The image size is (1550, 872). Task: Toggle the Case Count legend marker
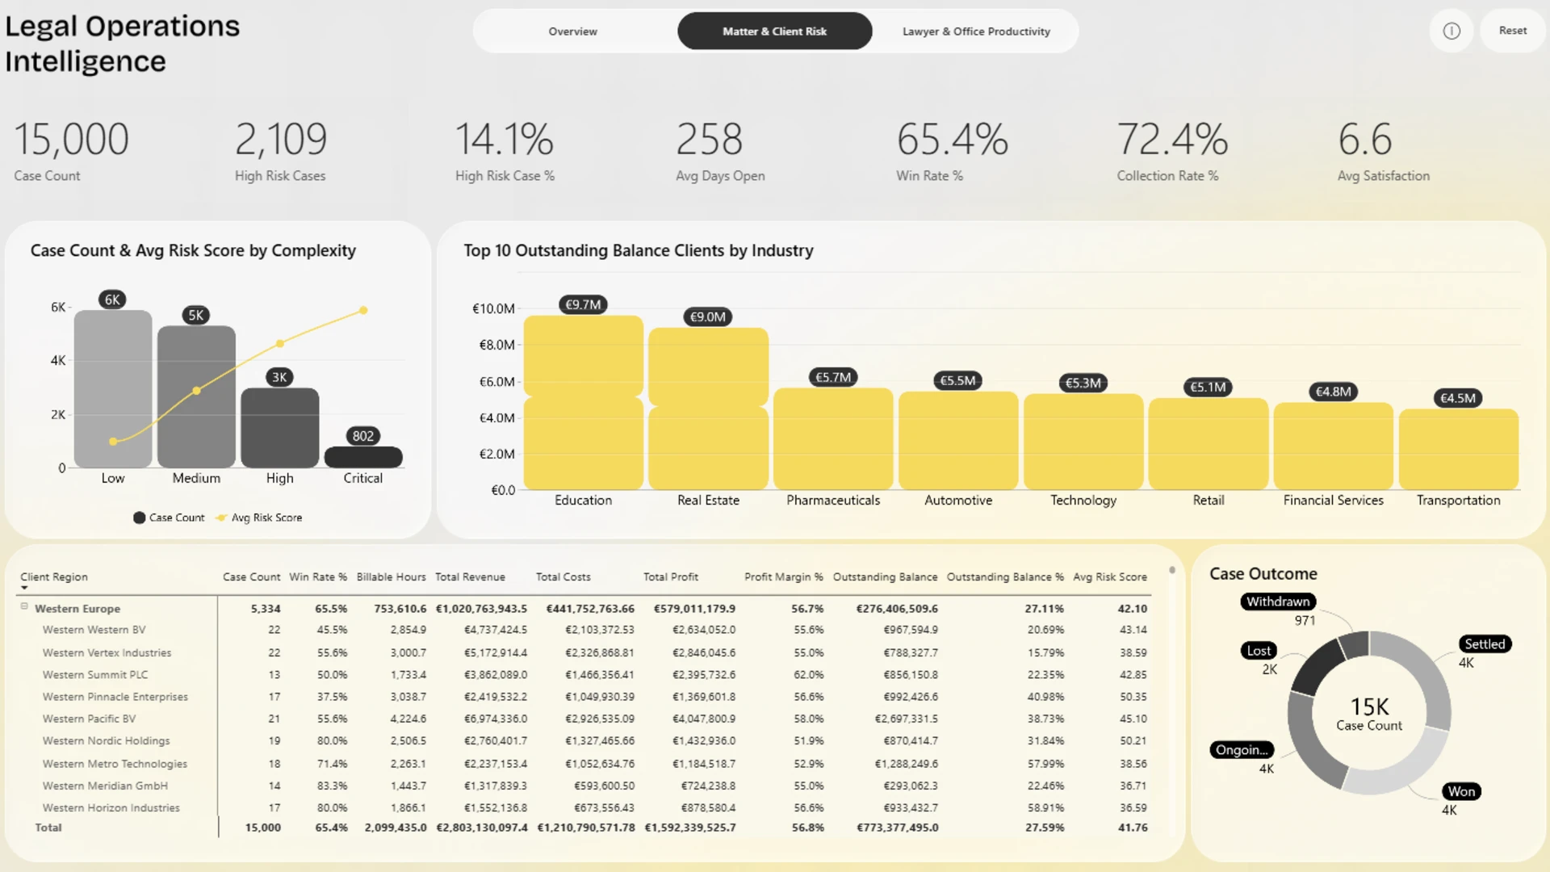point(140,518)
